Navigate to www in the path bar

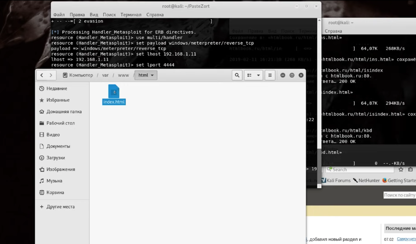123,75
